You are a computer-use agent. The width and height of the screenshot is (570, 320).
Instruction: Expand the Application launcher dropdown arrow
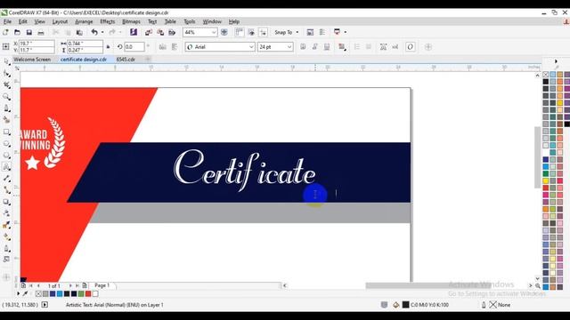[345, 32]
